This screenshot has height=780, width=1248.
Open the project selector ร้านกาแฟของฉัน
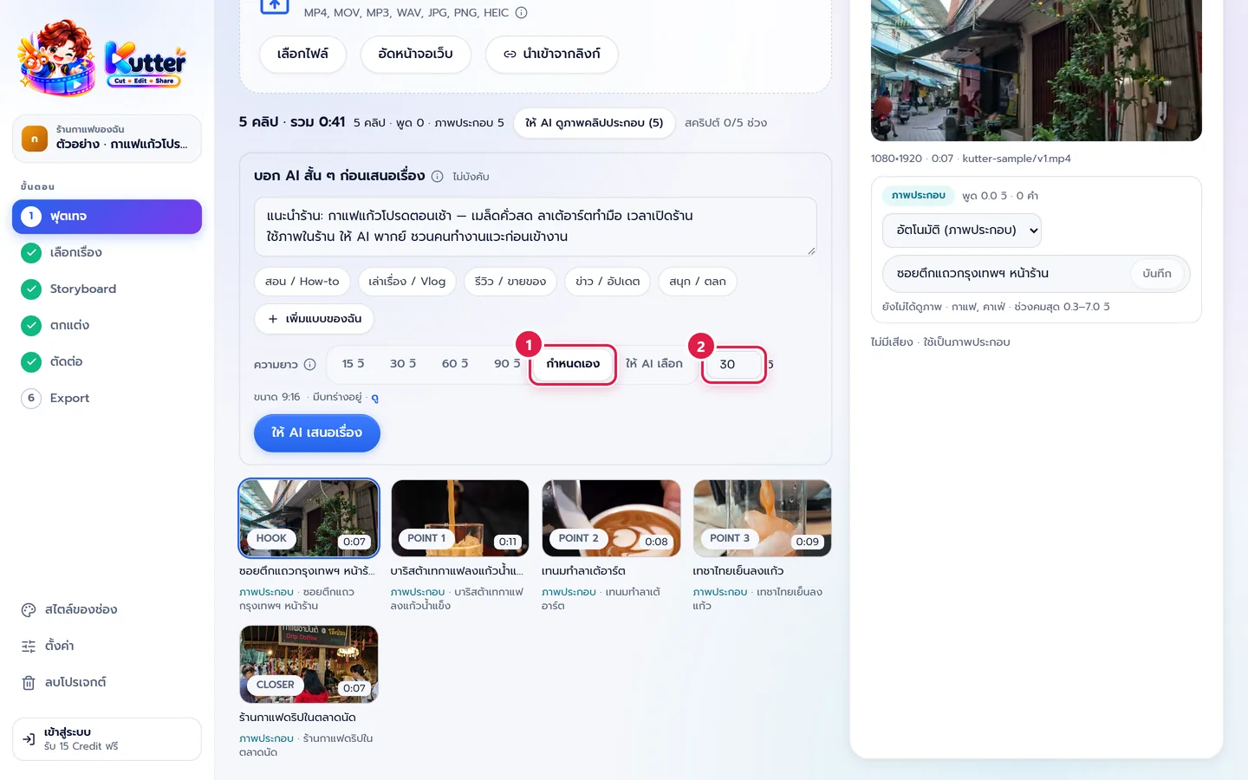[x=107, y=138]
